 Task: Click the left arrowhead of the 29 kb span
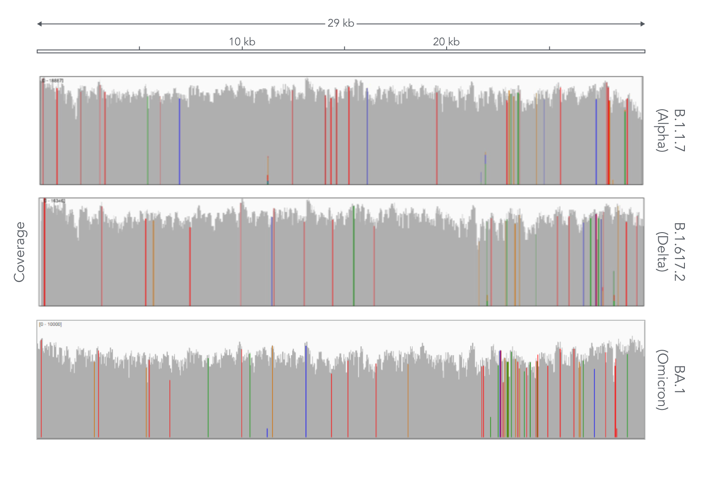[39, 24]
